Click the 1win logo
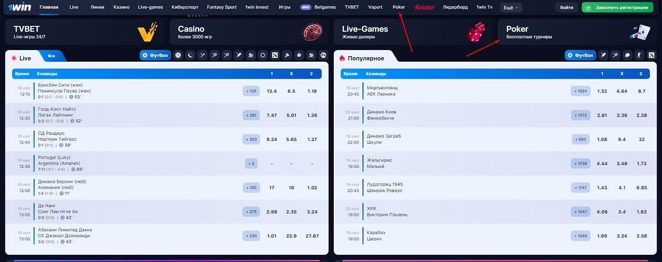 19,8
